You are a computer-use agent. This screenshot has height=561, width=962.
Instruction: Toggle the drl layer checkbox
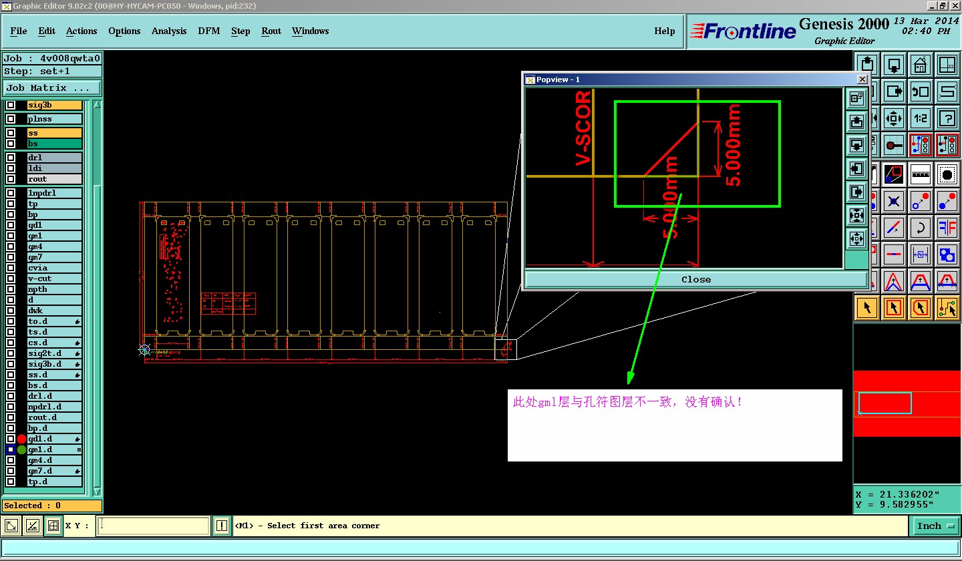(11, 158)
